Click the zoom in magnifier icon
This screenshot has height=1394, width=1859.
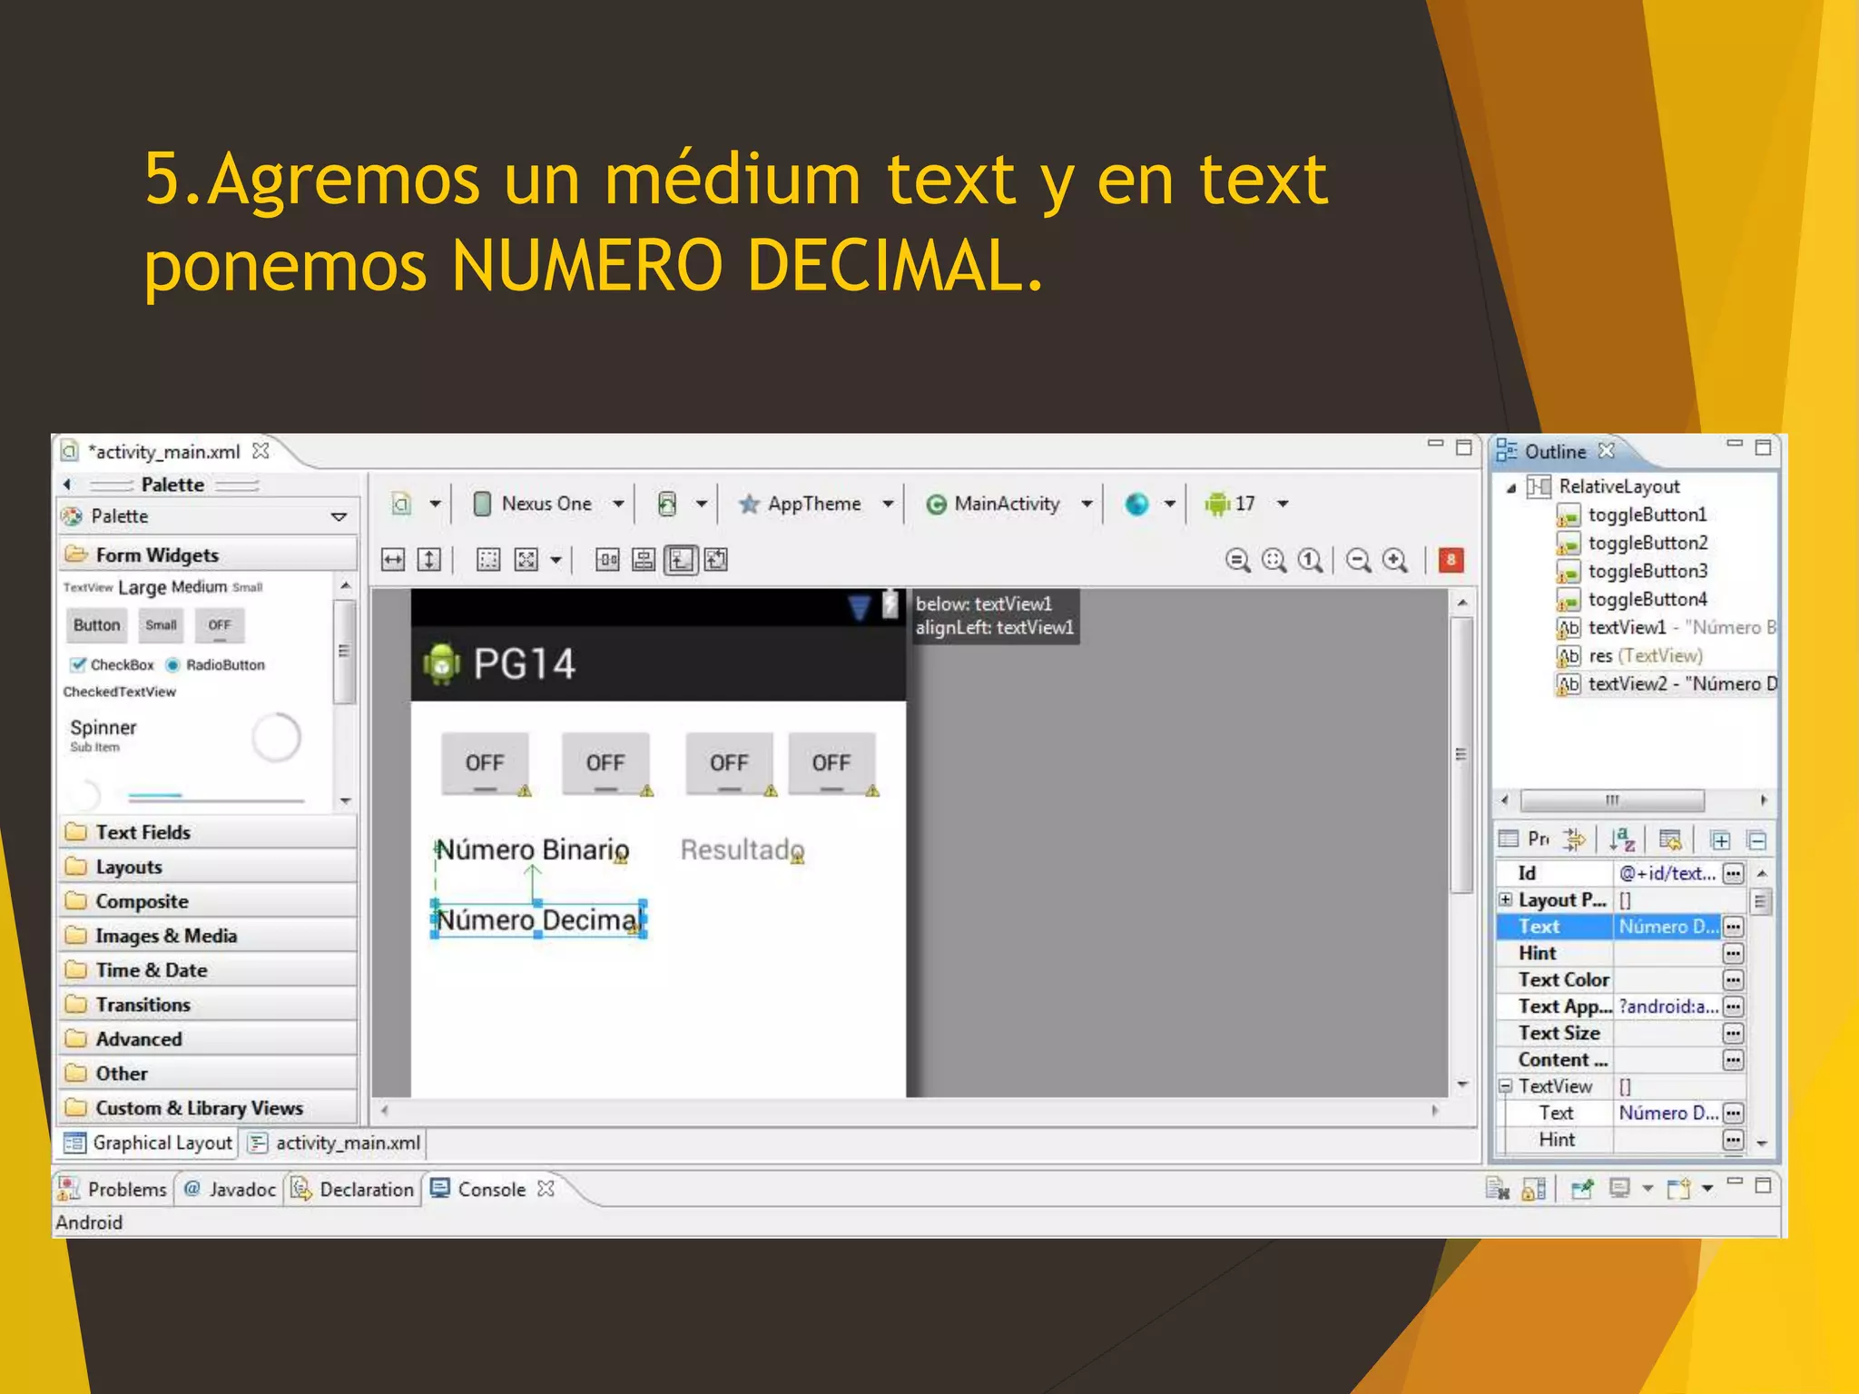pos(1395,560)
